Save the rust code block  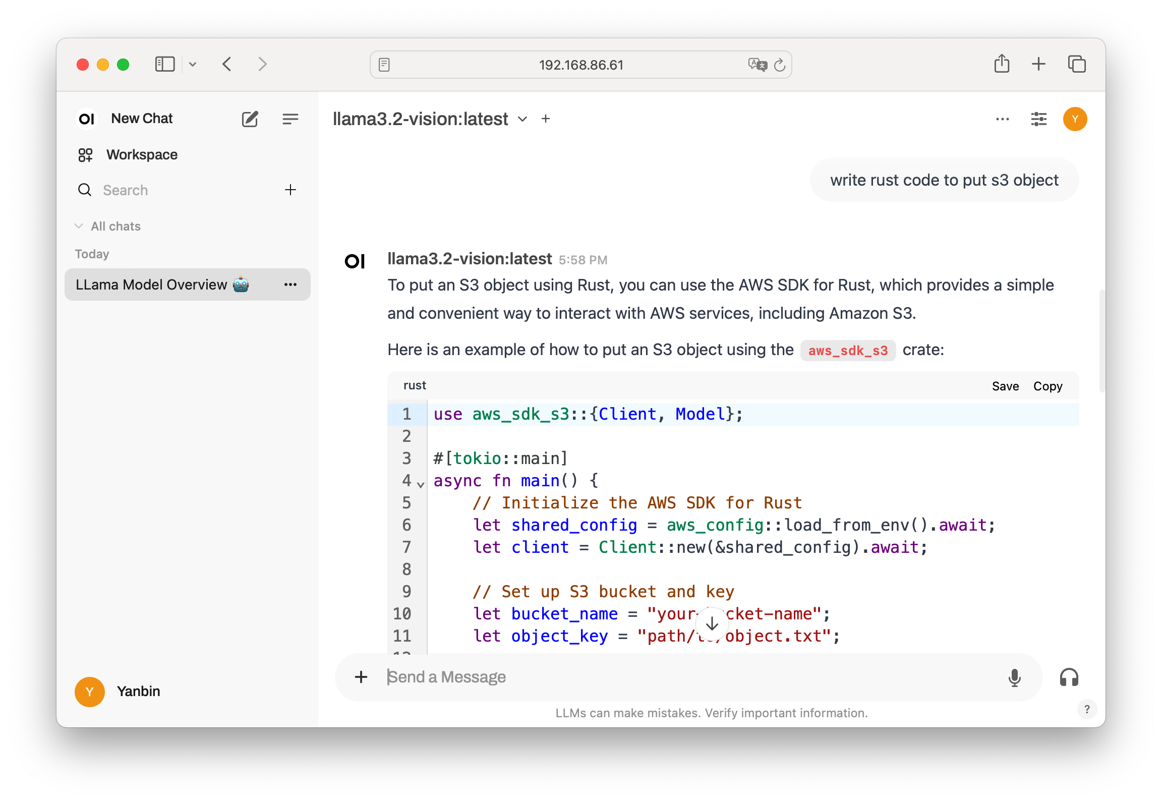coord(1005,386)
